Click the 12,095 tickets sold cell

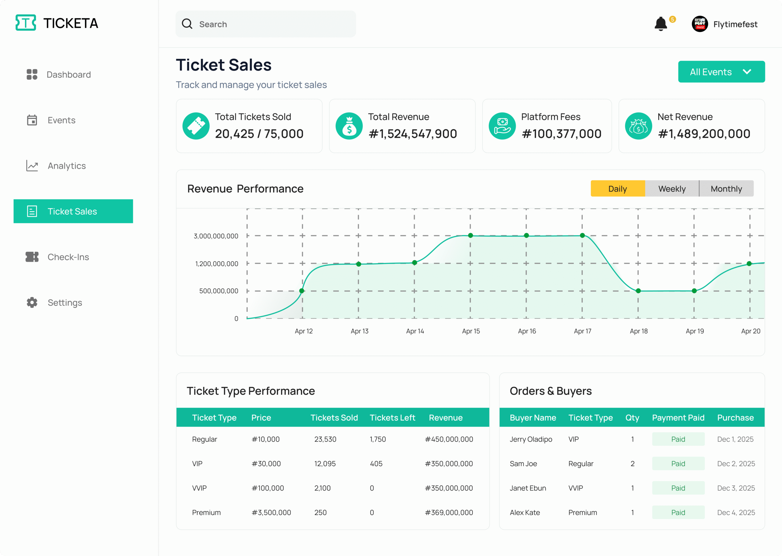coord(325,463)
